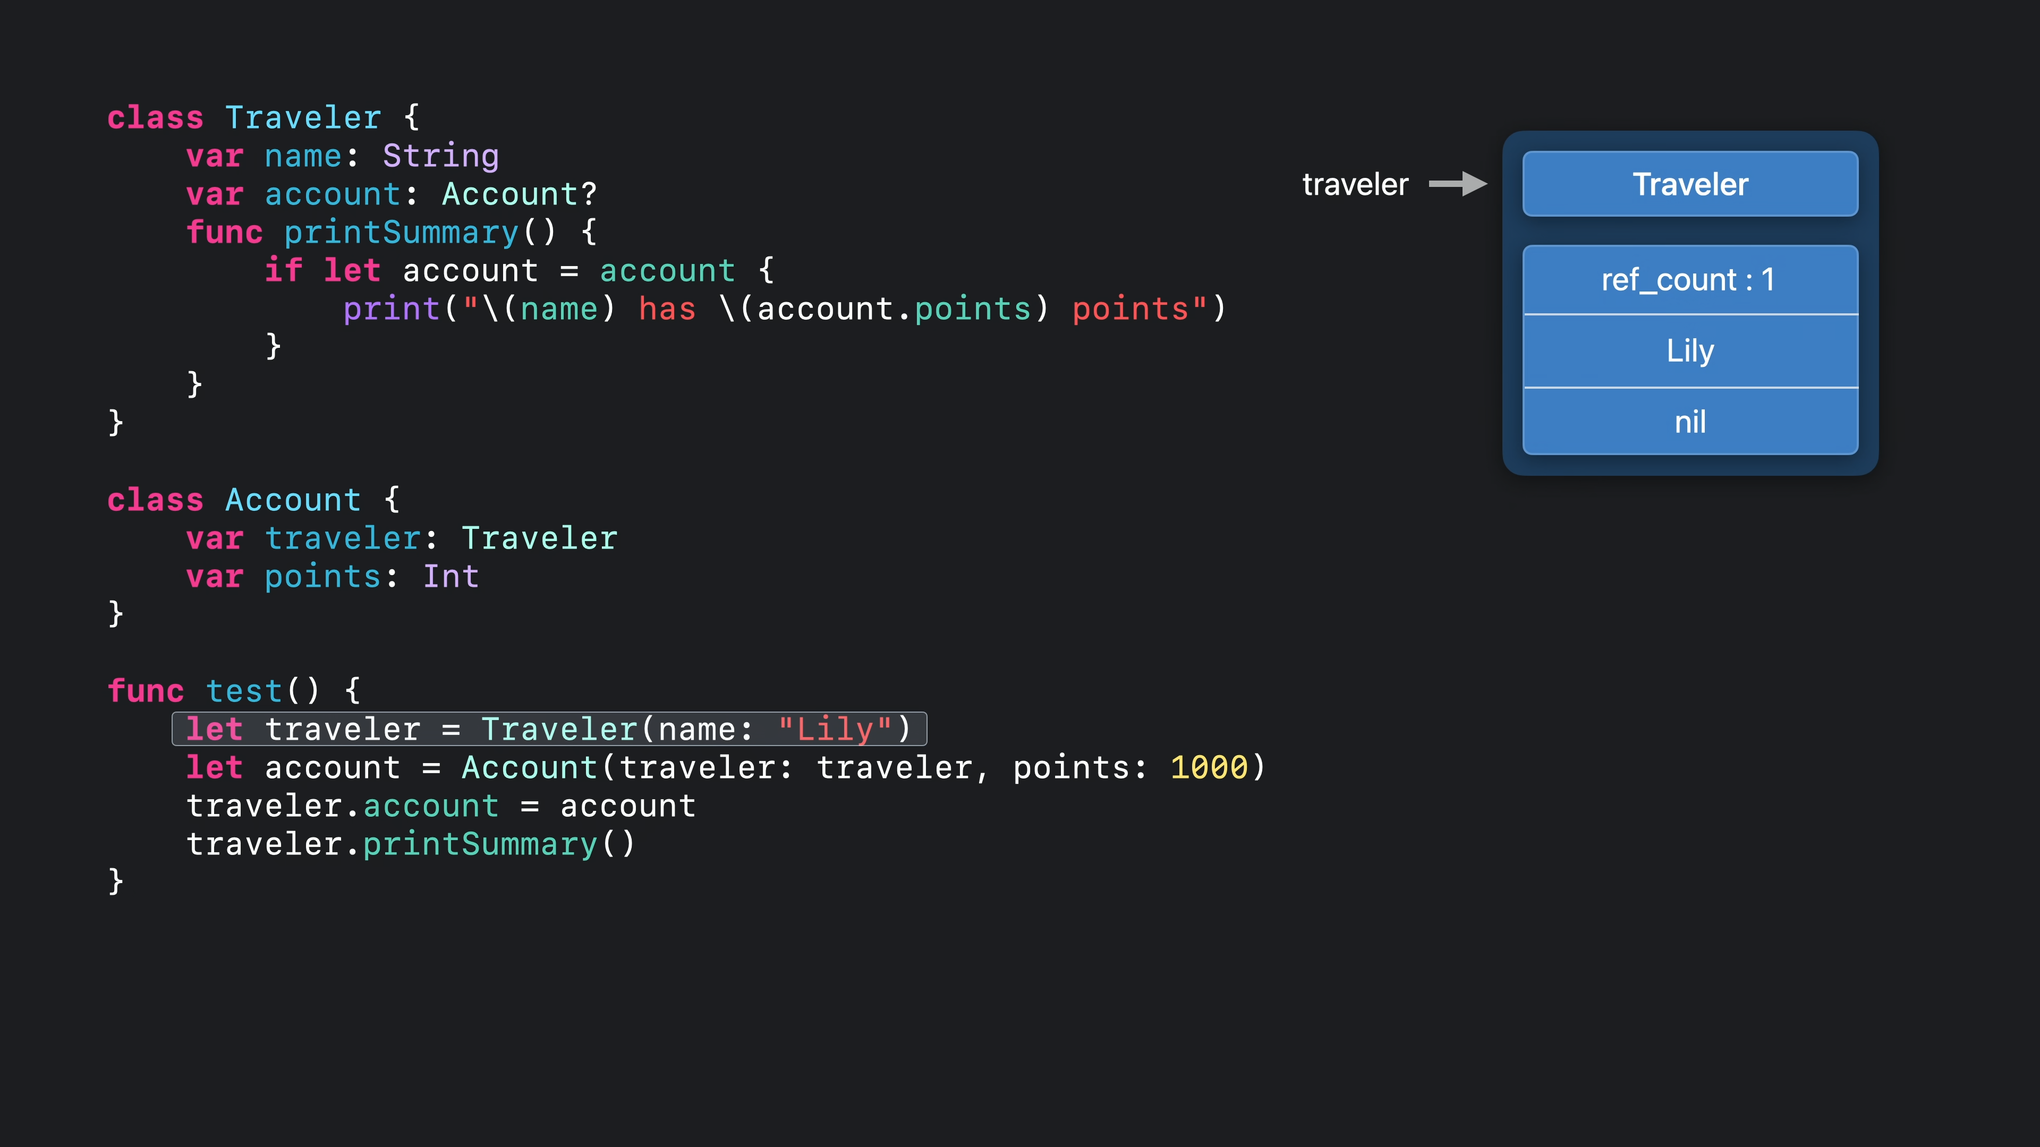Click the Lily cell in diagram
Image resolution: width=2040 pixels, height=1147 pixels.
1690,350
